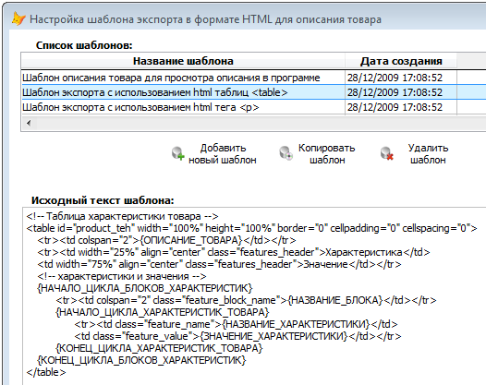Select row "Шаблон экспорта с использованием html тега <p>"
This screenshot has width=486, height=385.
254,107
